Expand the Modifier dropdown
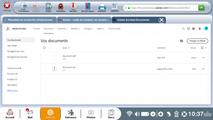Screen dimensions: 213x120 [75, 29]
